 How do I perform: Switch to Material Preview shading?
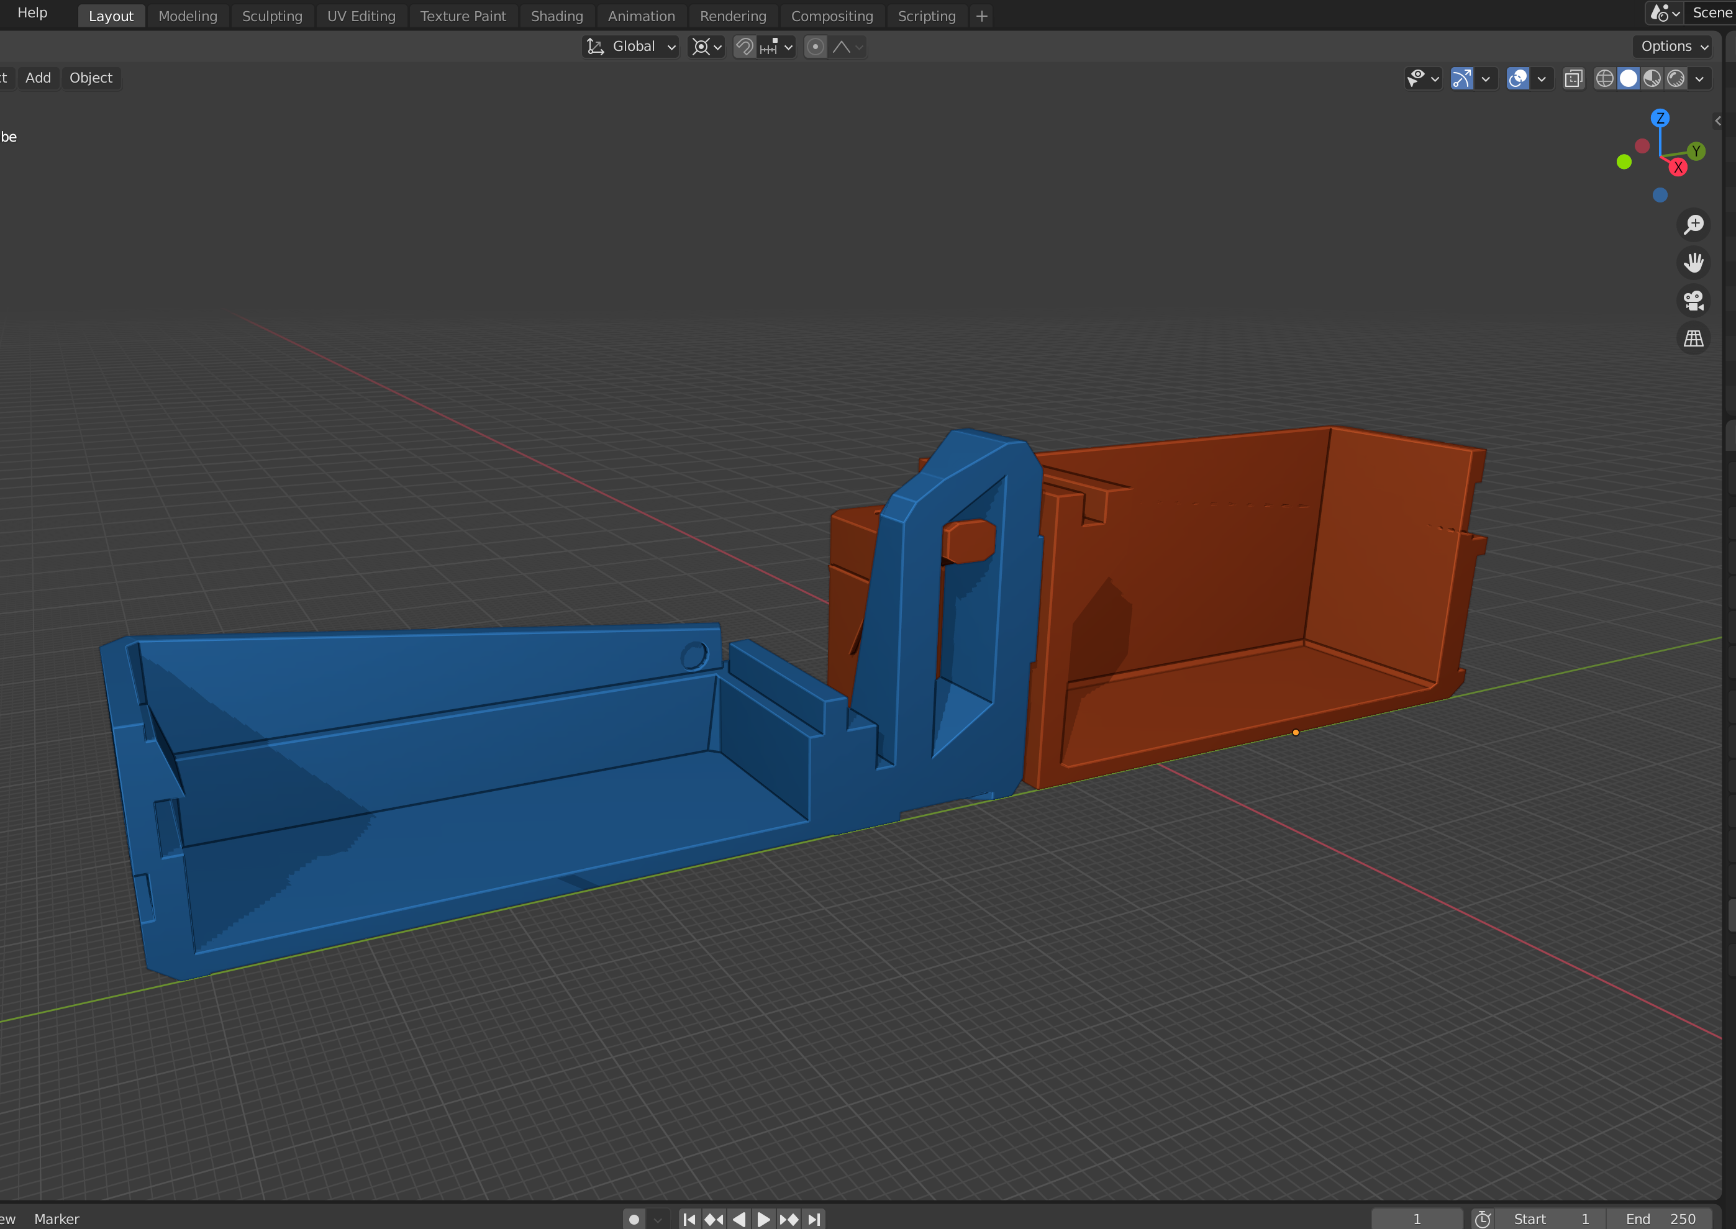[x=1652, y=78]
